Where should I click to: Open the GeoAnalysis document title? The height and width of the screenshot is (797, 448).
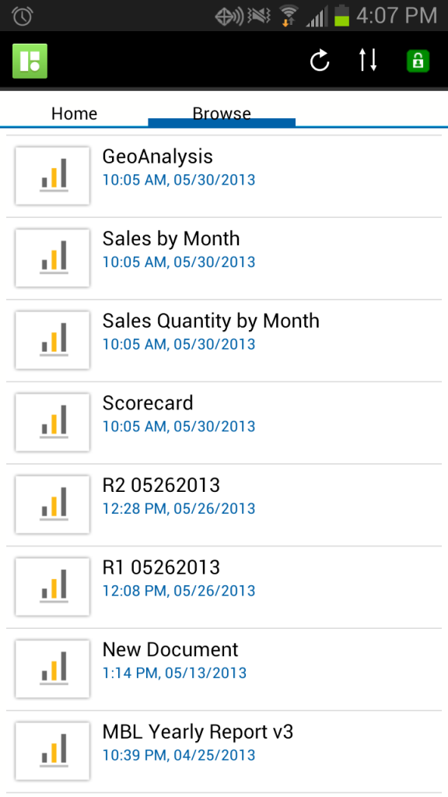coord(157,156)
